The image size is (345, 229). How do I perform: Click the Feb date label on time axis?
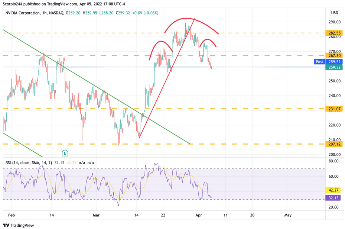click(x=12, y=215)
